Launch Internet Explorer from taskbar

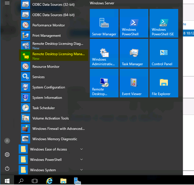(x=49, y=181)
